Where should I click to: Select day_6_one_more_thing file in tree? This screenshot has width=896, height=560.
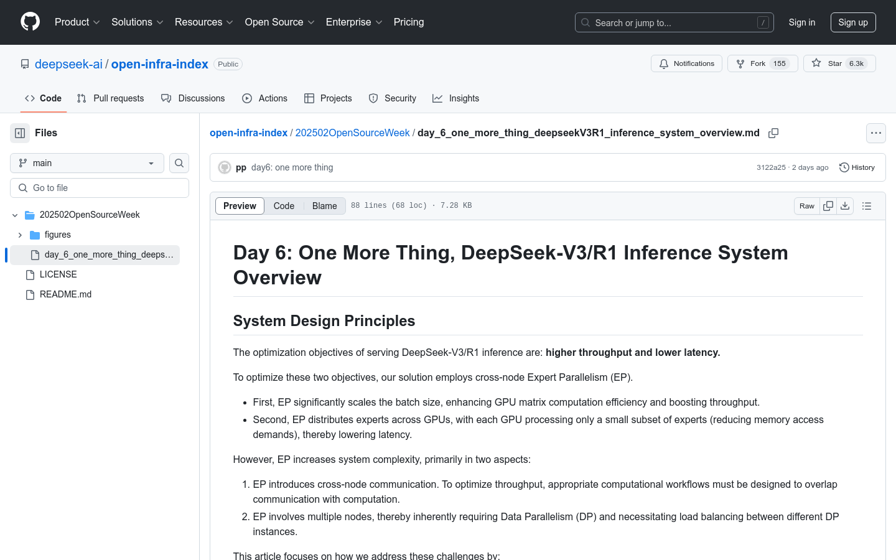(95, 254)
